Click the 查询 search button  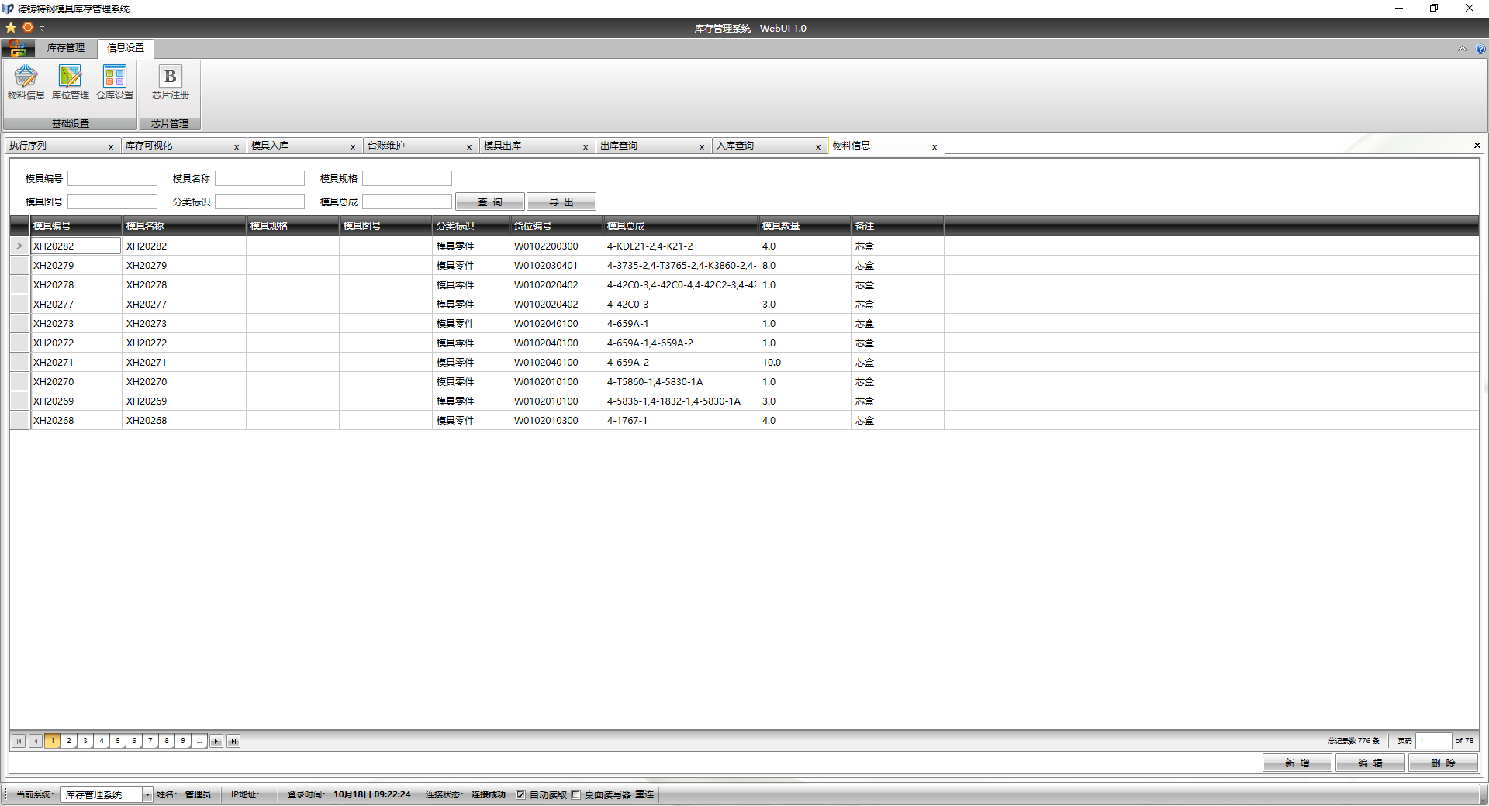point(489,202)
